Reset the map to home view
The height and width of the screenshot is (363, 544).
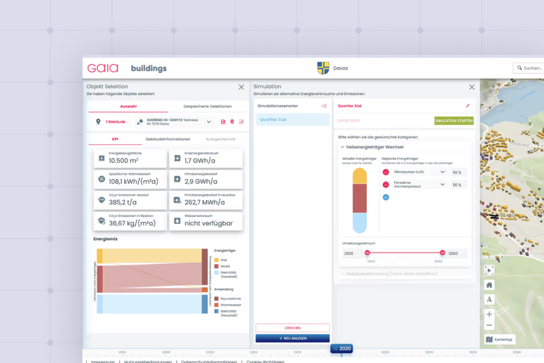pyautogui.click(x=489, y=285)
